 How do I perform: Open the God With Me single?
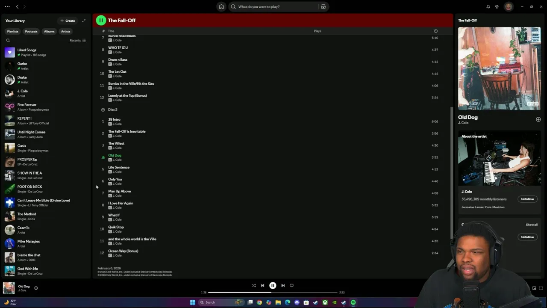[46, 271]
